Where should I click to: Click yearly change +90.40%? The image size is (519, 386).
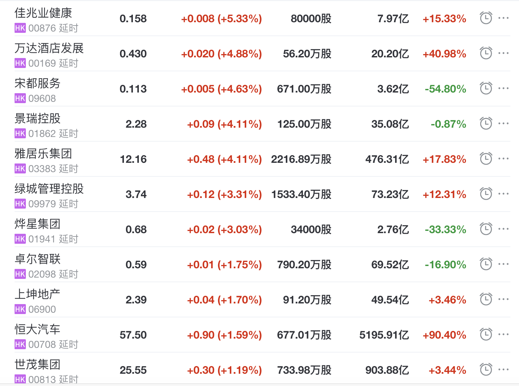coord(444,335)
